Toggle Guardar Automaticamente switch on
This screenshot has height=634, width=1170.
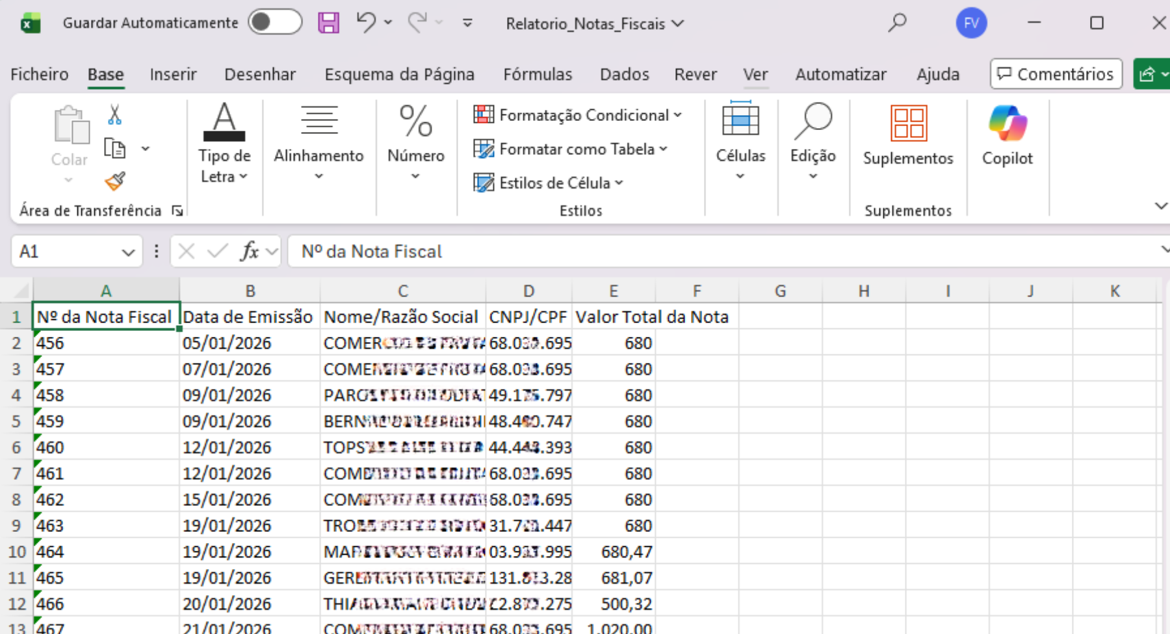(x=274, y=21)
